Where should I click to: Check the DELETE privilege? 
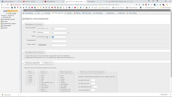pyautogui.click(x=28, y=81)
